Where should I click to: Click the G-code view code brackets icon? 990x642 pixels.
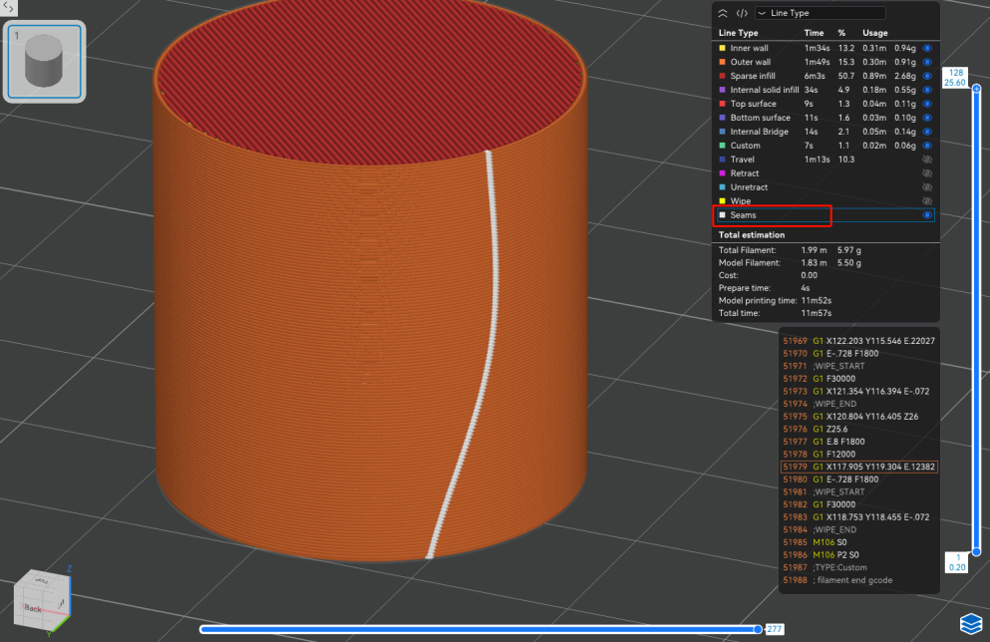click(x=742, y=13)
